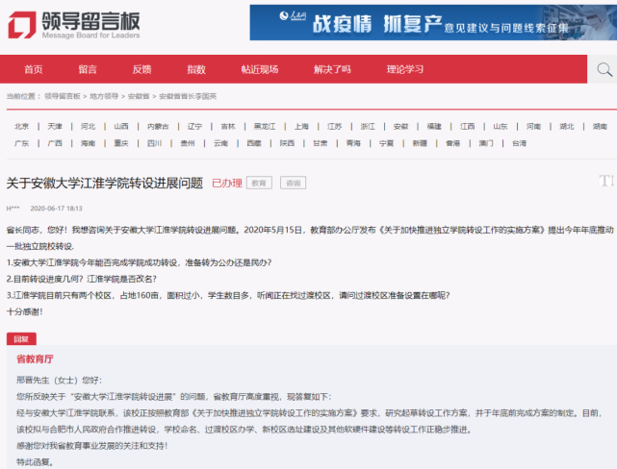
Task: Open 解决了吗 section
Action: tap(332, 69)
